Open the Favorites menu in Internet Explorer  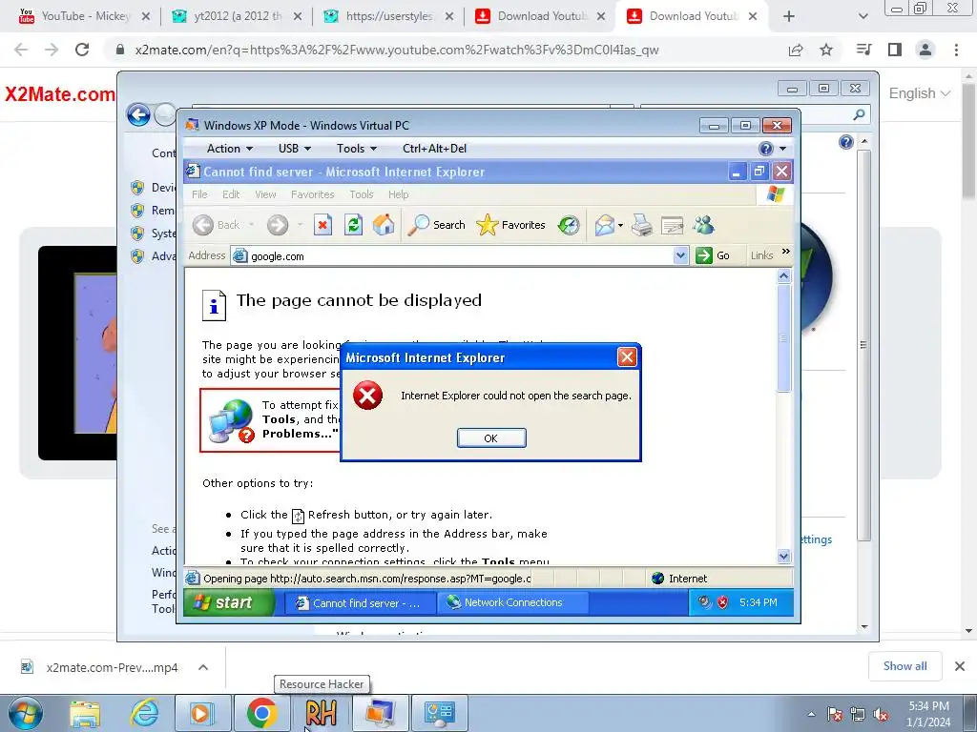313,194
